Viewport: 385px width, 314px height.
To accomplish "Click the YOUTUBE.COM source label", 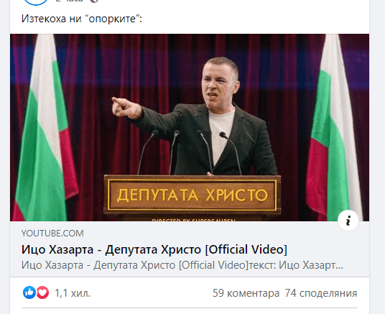I will (x=52, y=234).
